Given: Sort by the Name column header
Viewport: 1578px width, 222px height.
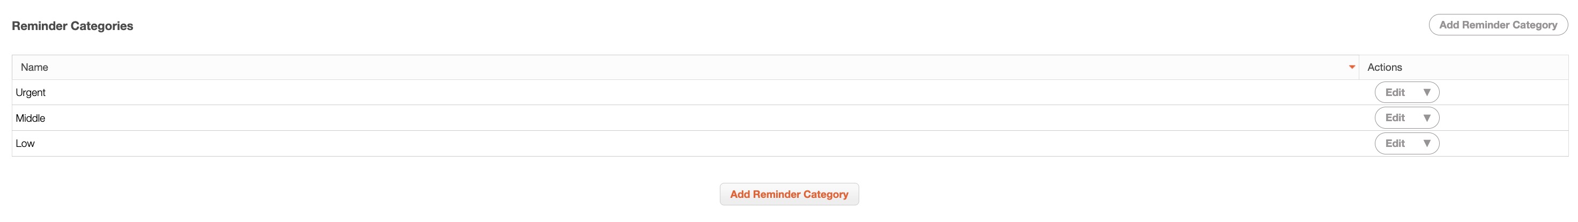Looking at the screenshot, I should (x=34, y=68).
